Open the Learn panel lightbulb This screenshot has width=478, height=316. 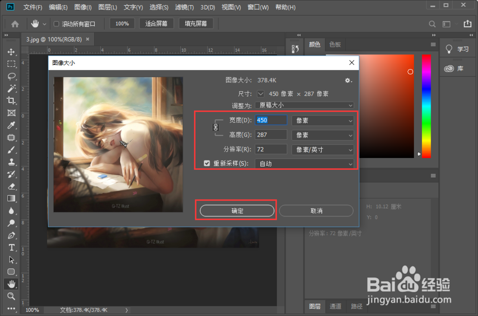click(449, 49)
